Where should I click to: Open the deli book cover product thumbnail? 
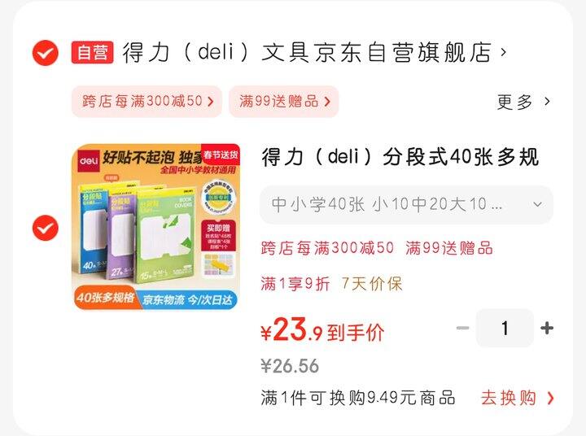tap(156, 227)
